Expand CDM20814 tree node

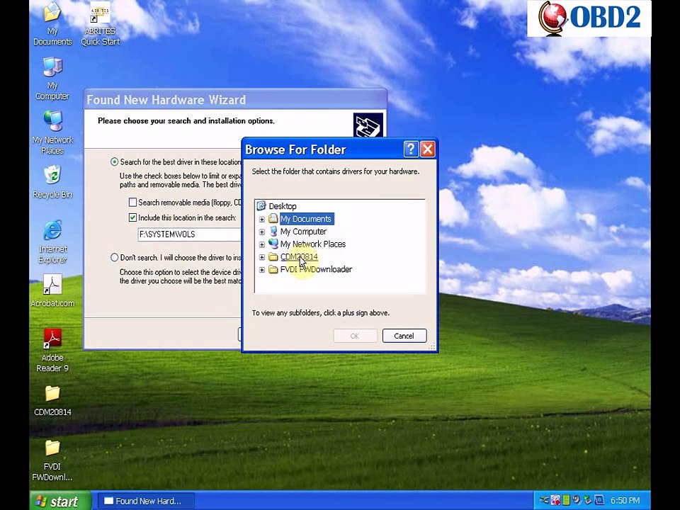[262, 257]
